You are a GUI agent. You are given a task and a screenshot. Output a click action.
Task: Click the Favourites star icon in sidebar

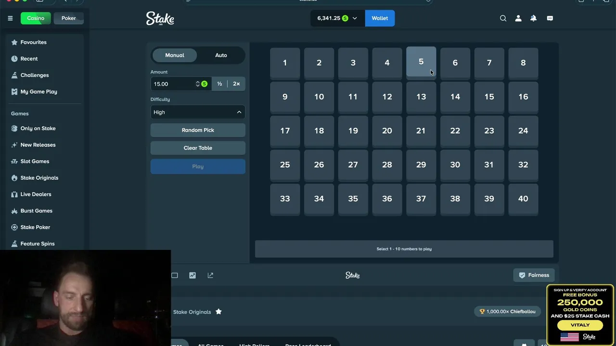14,42
